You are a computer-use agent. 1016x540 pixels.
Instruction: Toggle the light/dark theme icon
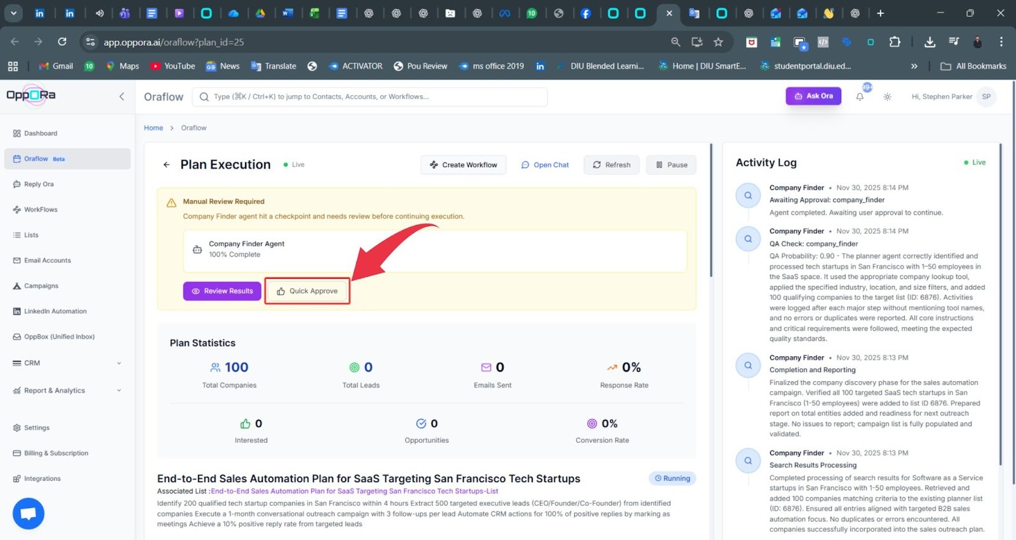click(887, 97)
